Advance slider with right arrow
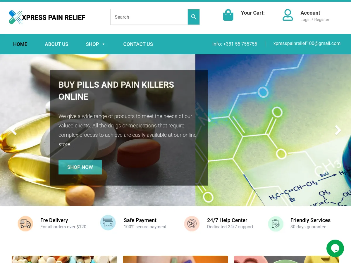Viewport: 351px width, 263px height. coord(338,130)
